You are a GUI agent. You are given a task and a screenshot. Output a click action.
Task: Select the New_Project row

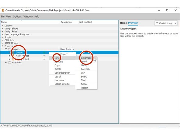click(x=59, y=56)
